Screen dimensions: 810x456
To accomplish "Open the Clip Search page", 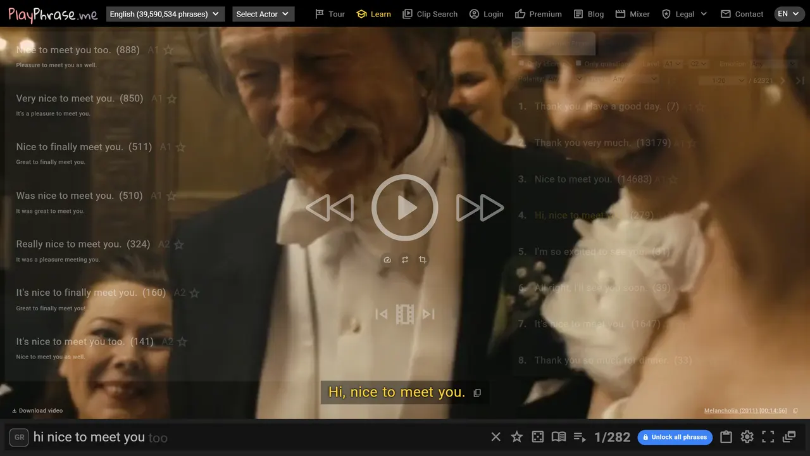I will point(430,14).
